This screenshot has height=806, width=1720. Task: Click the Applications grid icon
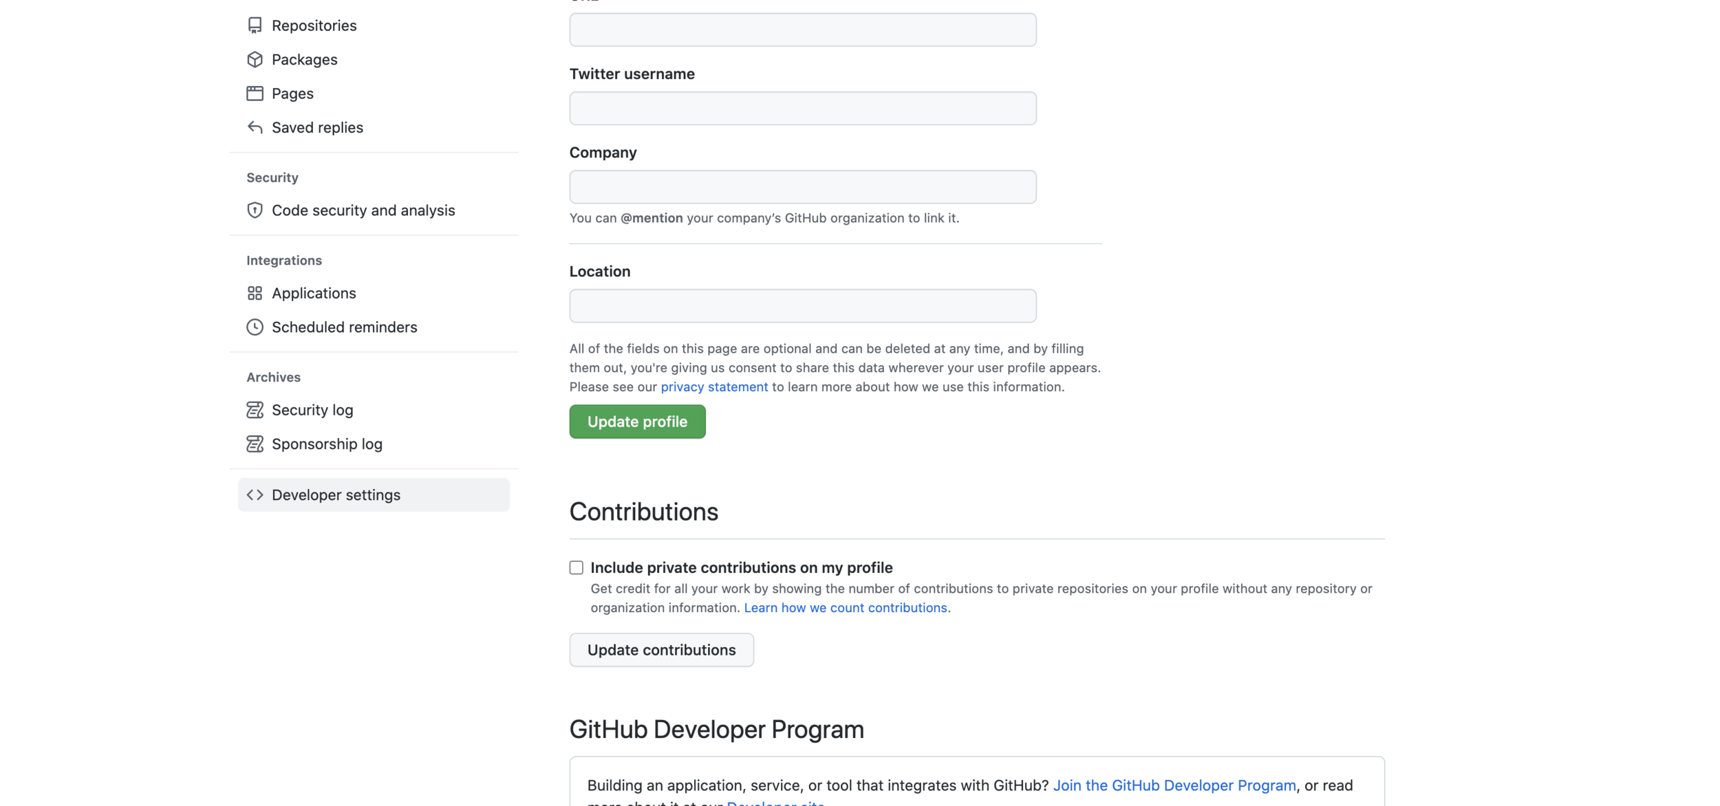pyautogui.click(x=255, y=293)
